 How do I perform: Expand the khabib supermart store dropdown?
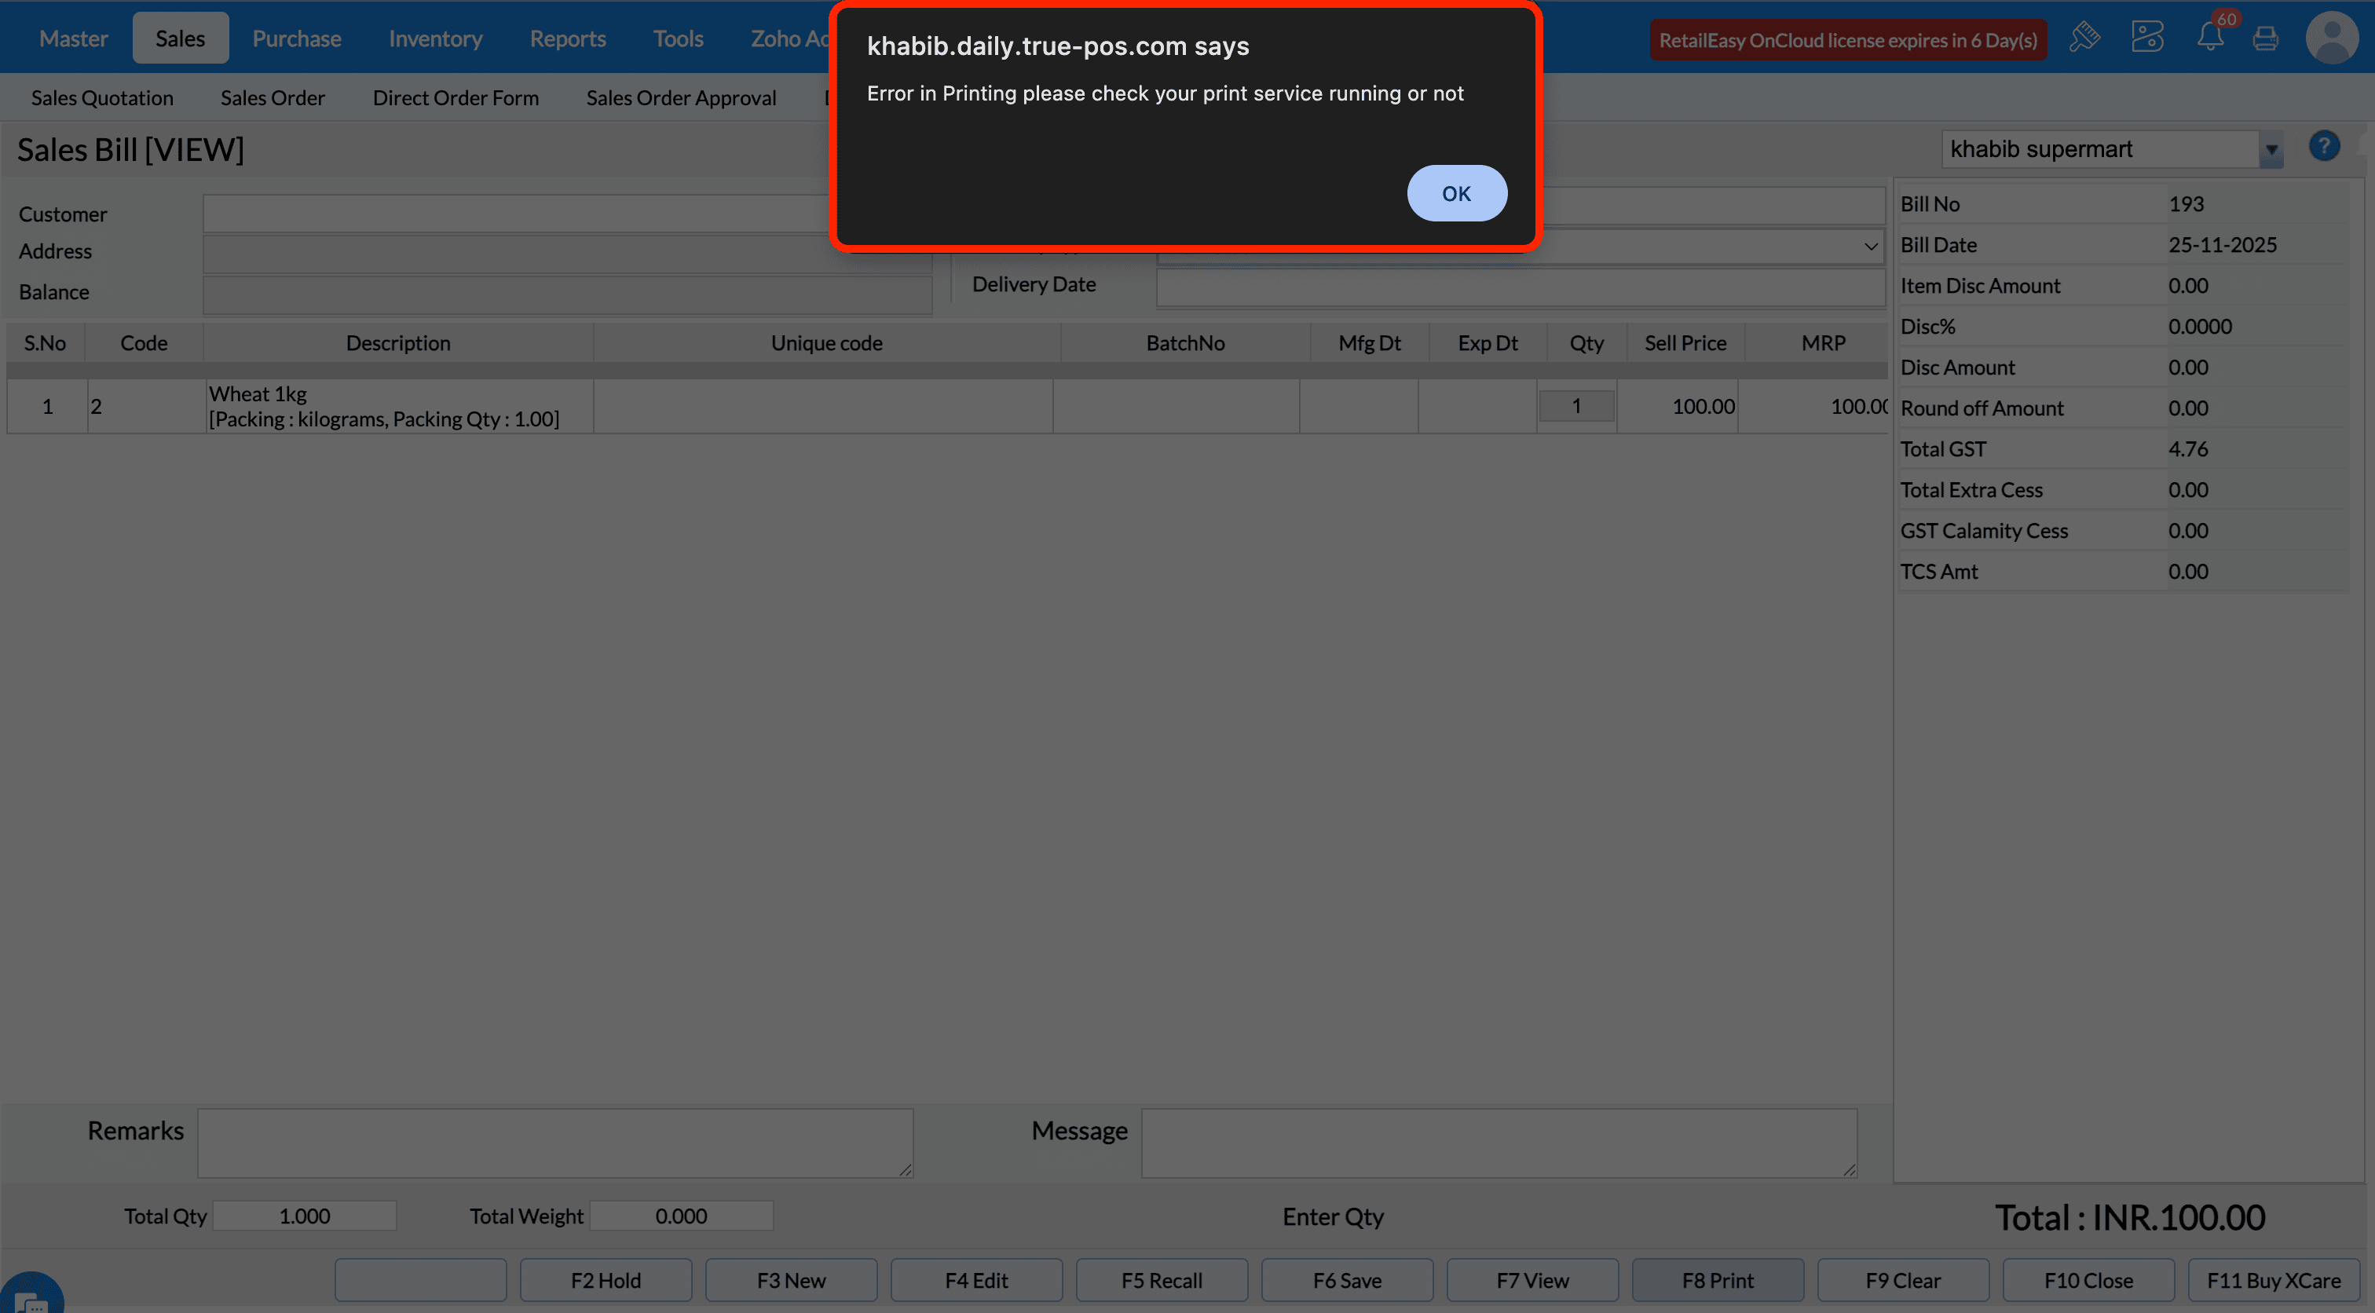pyautogui.click(x=2271, y=149)
